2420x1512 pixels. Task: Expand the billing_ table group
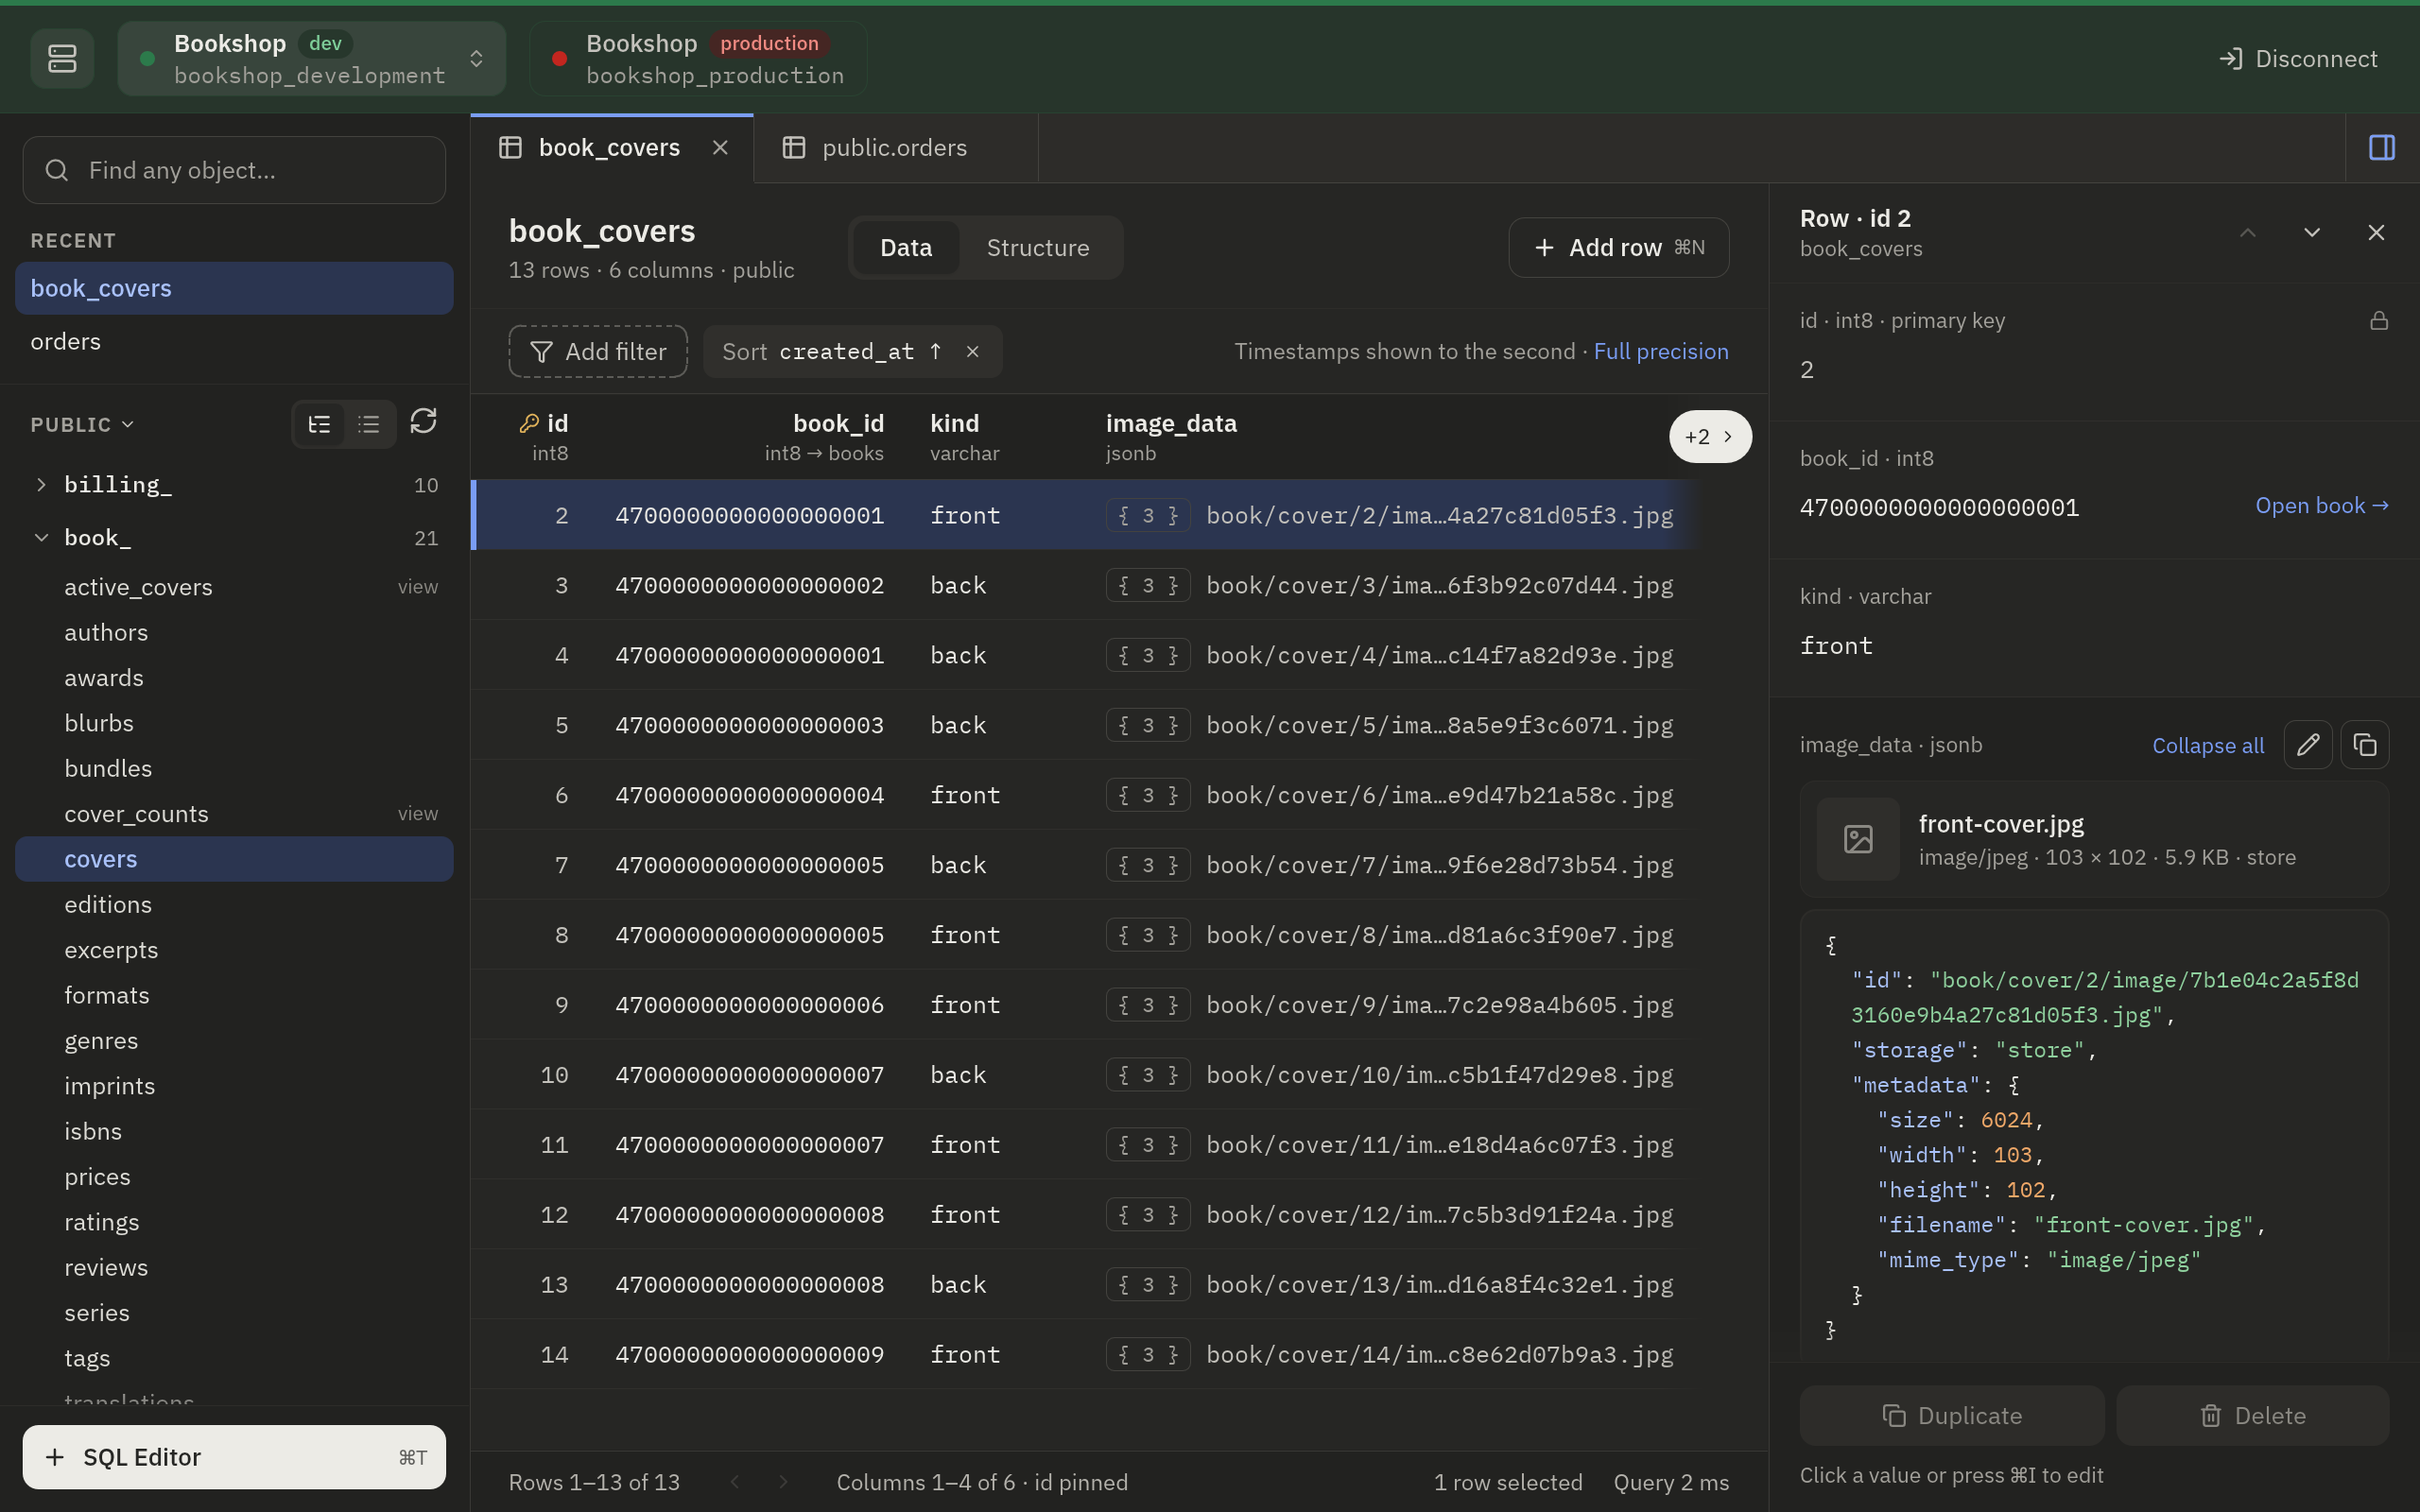click(41, 485)
